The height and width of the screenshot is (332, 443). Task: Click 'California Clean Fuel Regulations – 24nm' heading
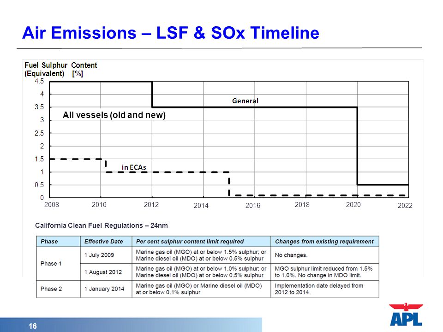tap(102, 225)
